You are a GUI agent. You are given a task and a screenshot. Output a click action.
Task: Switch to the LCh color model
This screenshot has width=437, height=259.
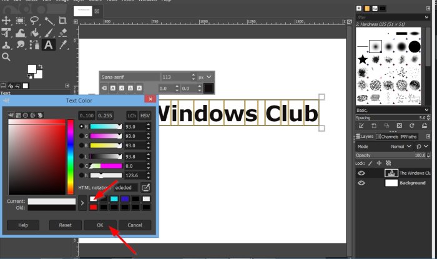pos(132,115)
